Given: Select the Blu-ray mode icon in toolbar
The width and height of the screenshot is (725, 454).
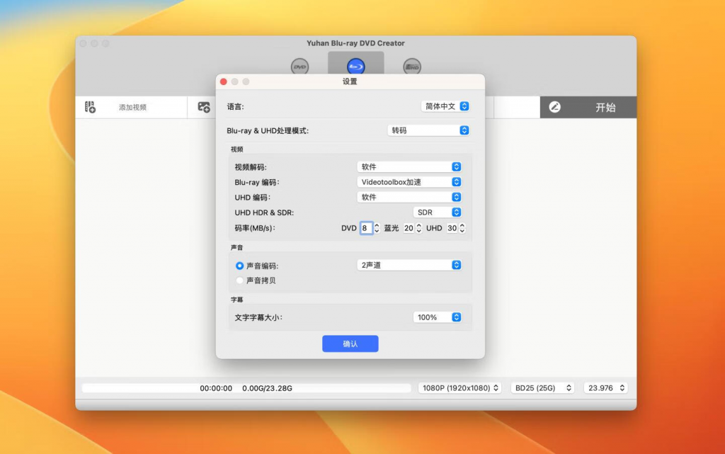Looking at the screenshot, I should (x=355, y=64).
